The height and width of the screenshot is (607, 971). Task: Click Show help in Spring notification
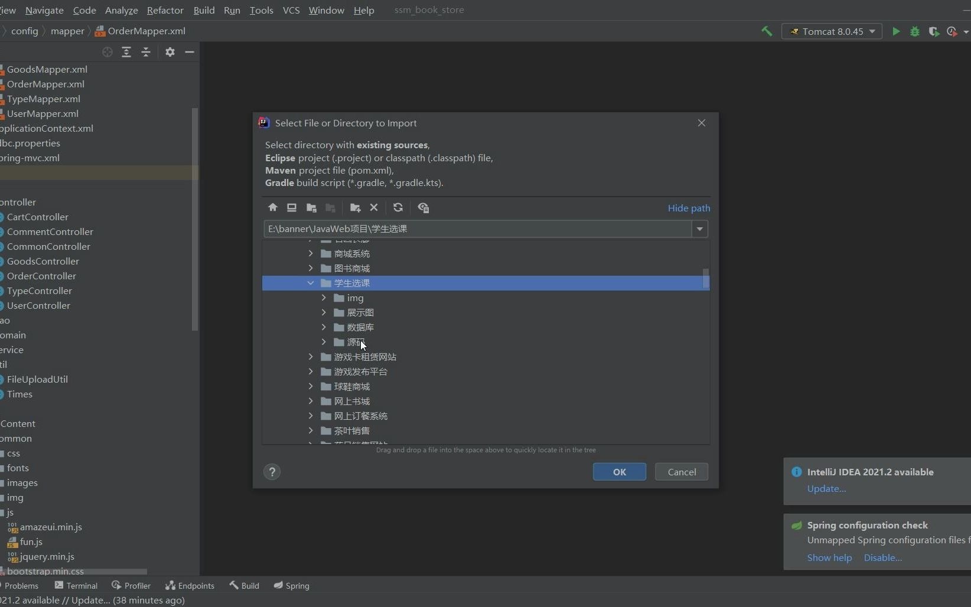click(x=829, y=557)
